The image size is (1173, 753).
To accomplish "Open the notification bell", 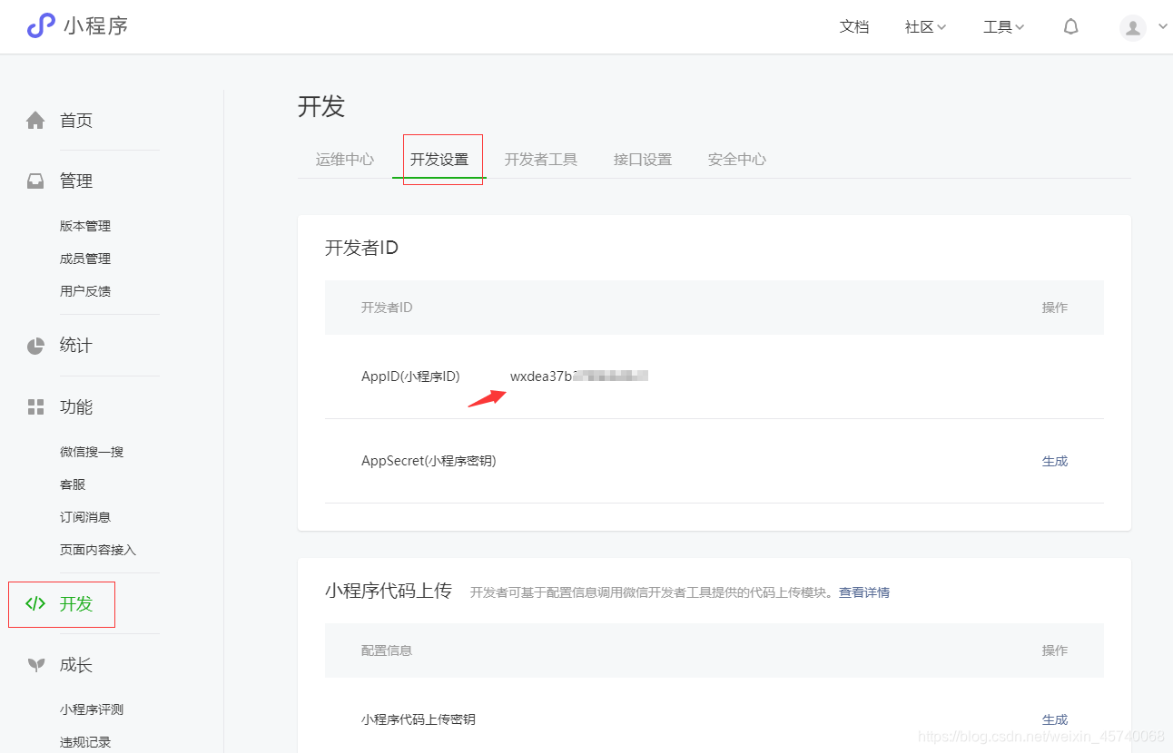I will point(1070,26).
